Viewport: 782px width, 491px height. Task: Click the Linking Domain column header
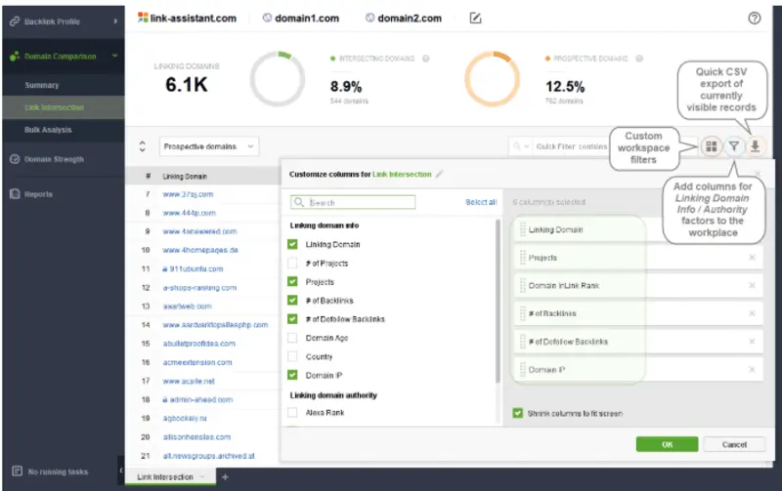click(x=185, y=177)
